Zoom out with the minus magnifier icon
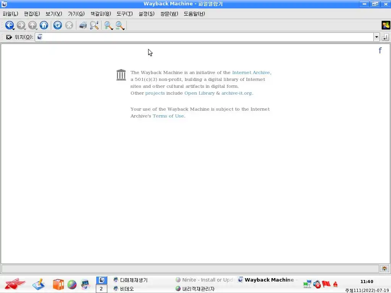The image size is (391, 293). pos(119,25)
